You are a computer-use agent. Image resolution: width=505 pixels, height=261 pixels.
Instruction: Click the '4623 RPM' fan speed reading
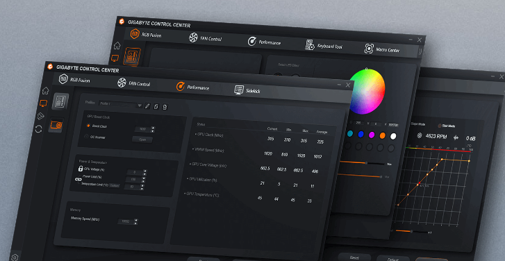[436, 137]
